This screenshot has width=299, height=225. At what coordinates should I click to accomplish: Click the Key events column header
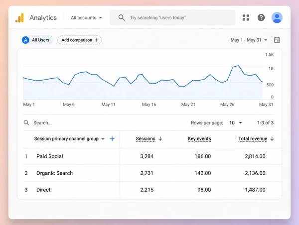[x=199, y=139]
